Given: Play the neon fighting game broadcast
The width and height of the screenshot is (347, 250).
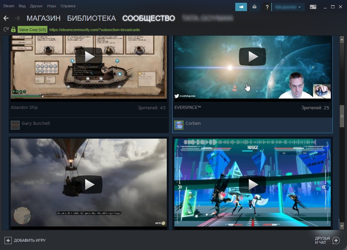Looking at the screenshot, I should (253, 185).
